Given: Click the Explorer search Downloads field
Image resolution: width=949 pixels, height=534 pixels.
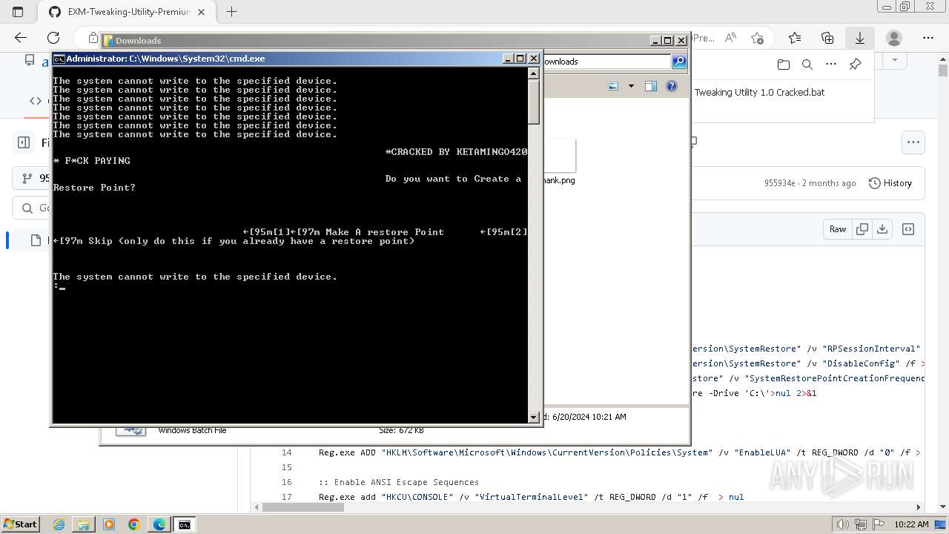Looking at the screenshot, I should (x=606, y=62).
